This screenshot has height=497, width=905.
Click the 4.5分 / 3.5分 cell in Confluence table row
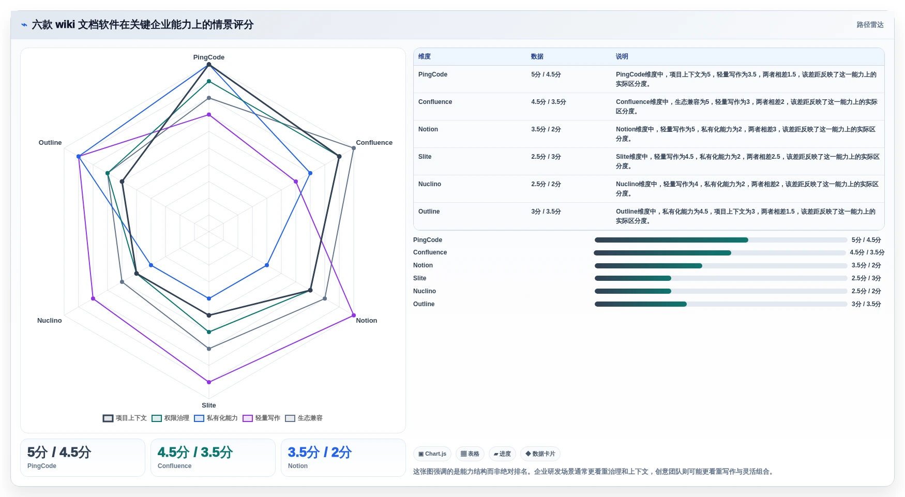click(x=549, y=102)
